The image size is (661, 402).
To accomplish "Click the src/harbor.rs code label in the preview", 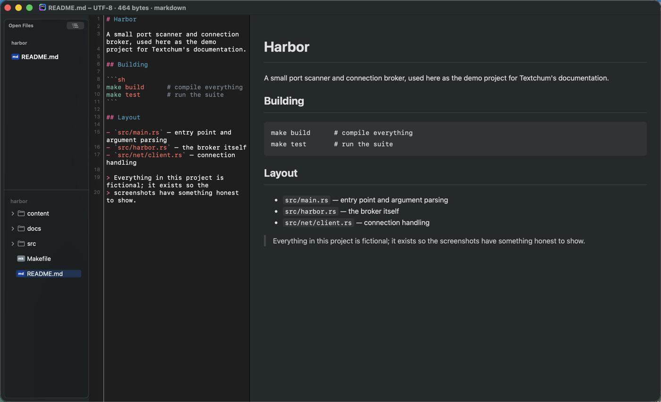I will (x=311, y=211).
